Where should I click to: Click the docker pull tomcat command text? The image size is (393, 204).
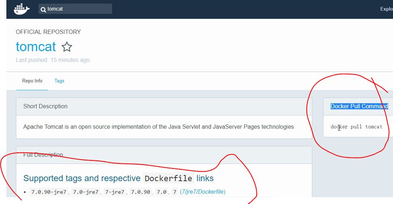356,127
